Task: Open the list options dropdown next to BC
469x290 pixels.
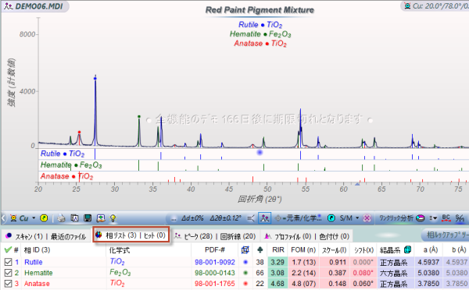Action: click(x=433, y=218)
